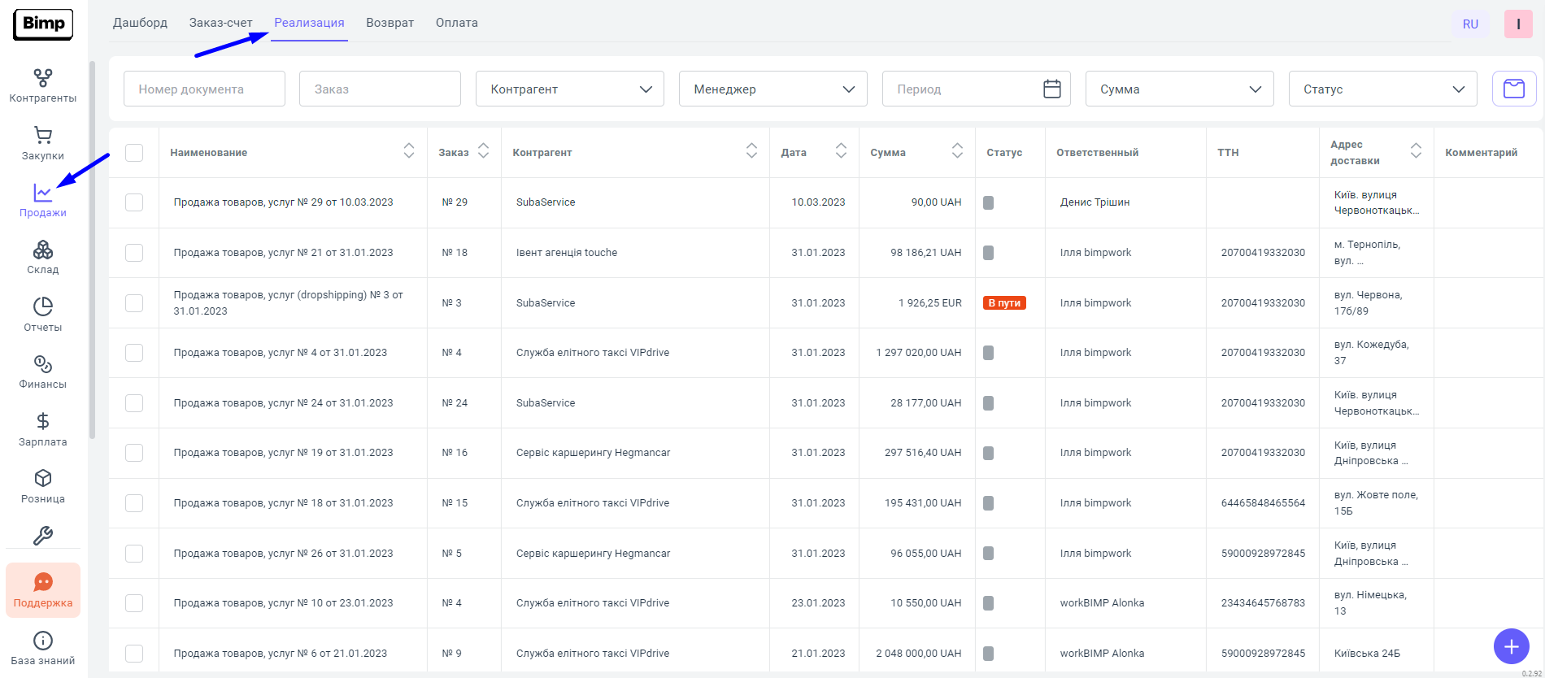The width and height of the screenshot is (1545, 678).
Task: Check the row for sale № 29
Action: 134,202
